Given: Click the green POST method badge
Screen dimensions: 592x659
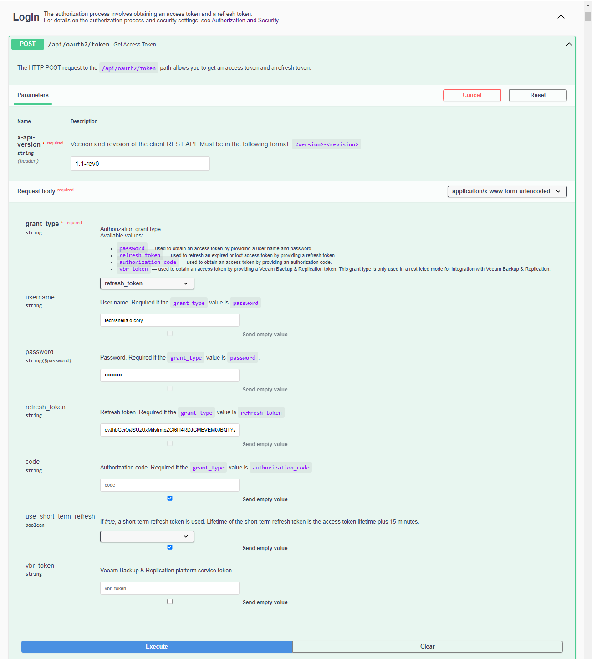Looking at the screenshot, I should point(28,44).
